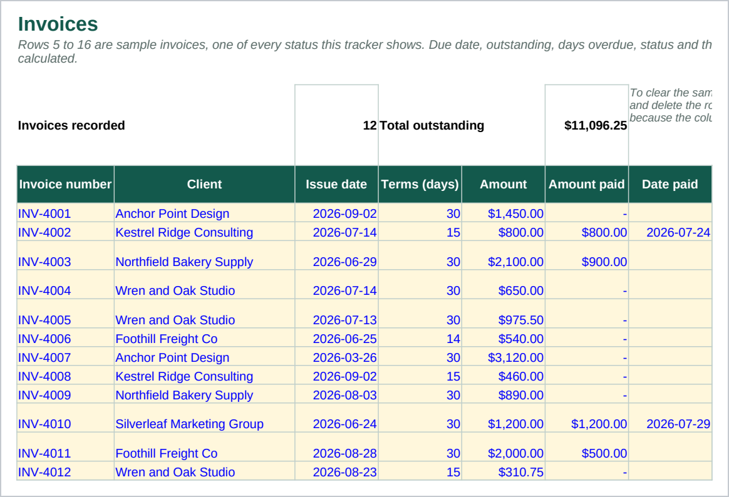The height and width of the screenshot is (497, 729).
Task: Select the Amount paid column header
Action: click(x=587, y=185)
